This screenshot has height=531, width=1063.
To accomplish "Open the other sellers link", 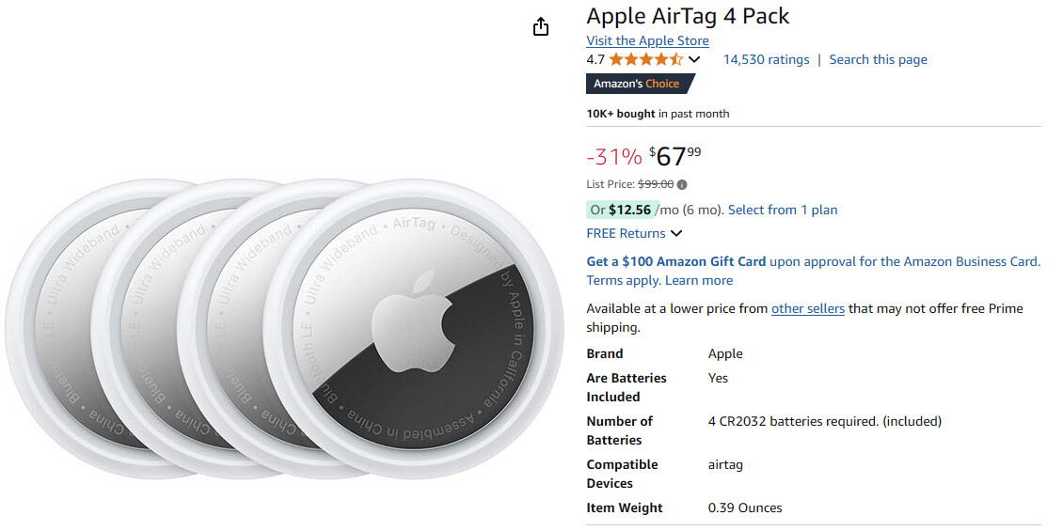I will (x=807, y=308).
